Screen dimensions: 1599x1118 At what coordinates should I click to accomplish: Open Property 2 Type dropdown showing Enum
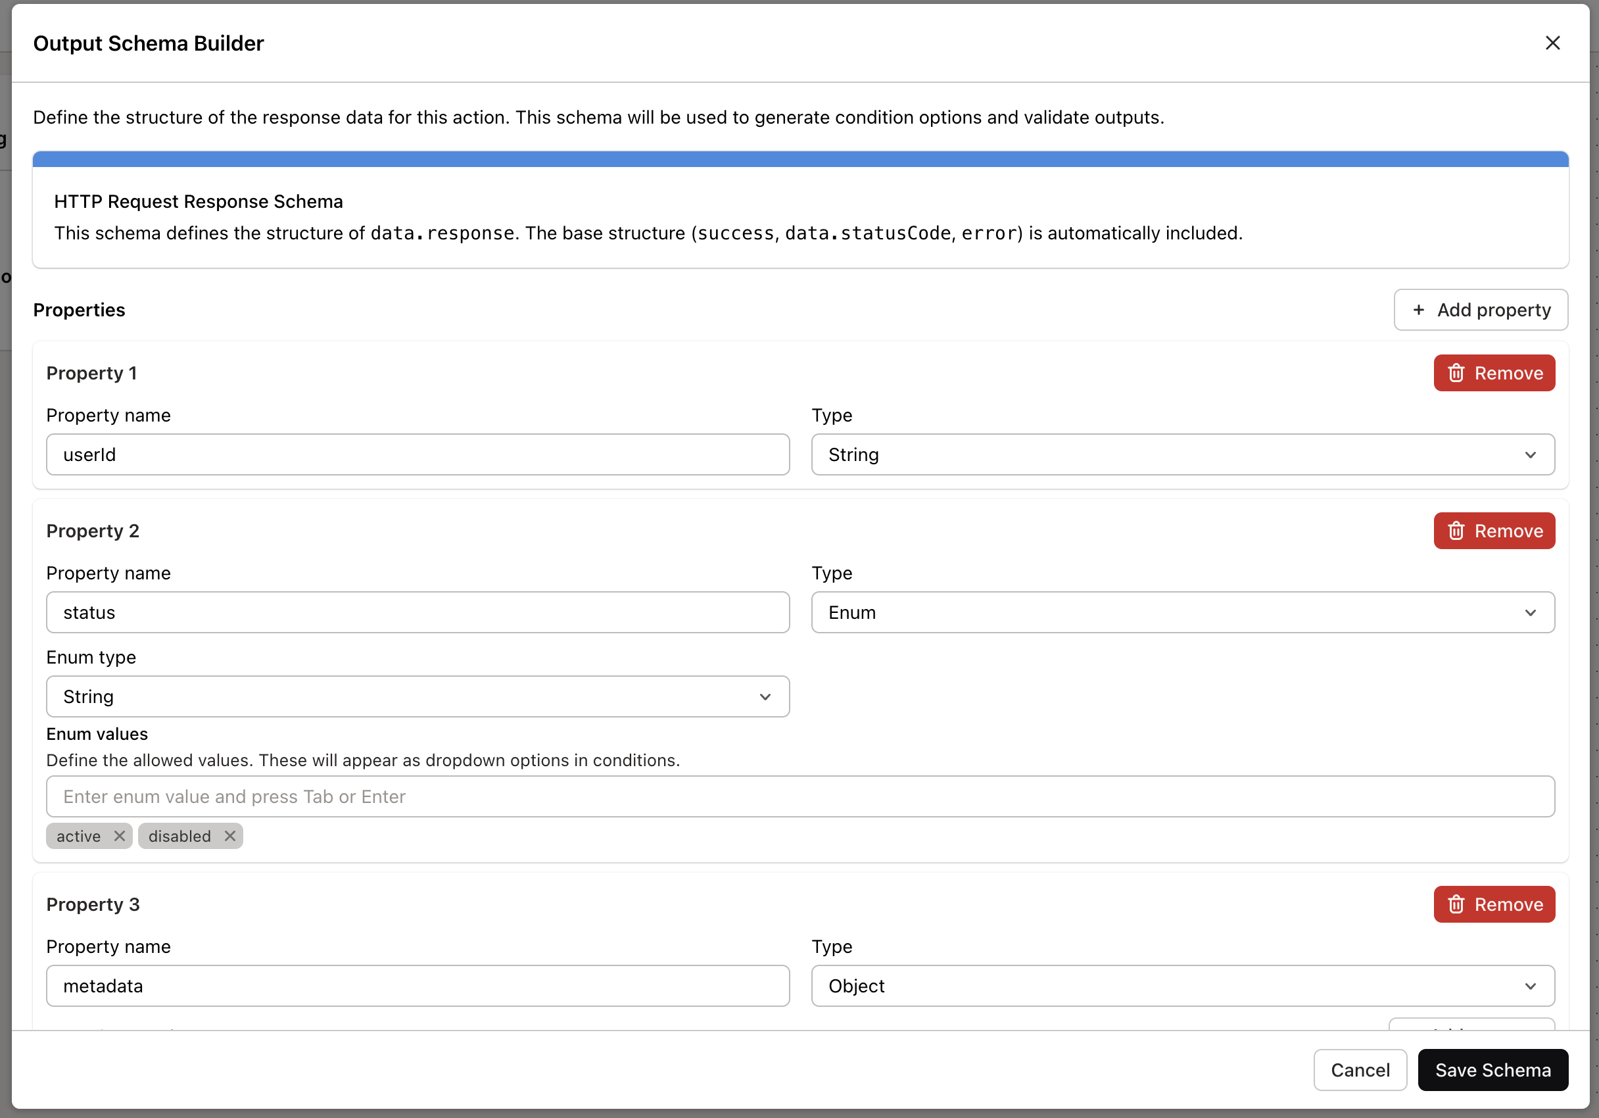coord(1182,613)
